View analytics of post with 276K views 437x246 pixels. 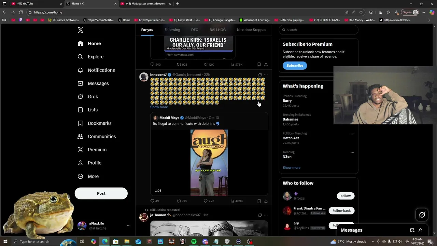(236, 65)
